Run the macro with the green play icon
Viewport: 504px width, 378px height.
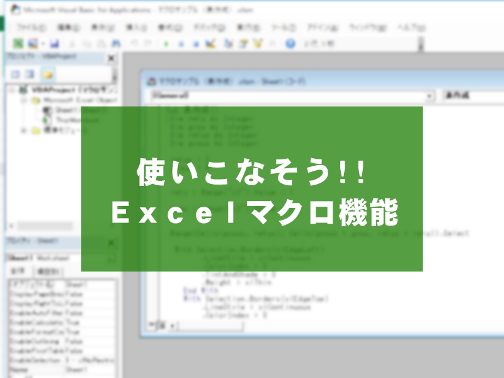[166, 43]
